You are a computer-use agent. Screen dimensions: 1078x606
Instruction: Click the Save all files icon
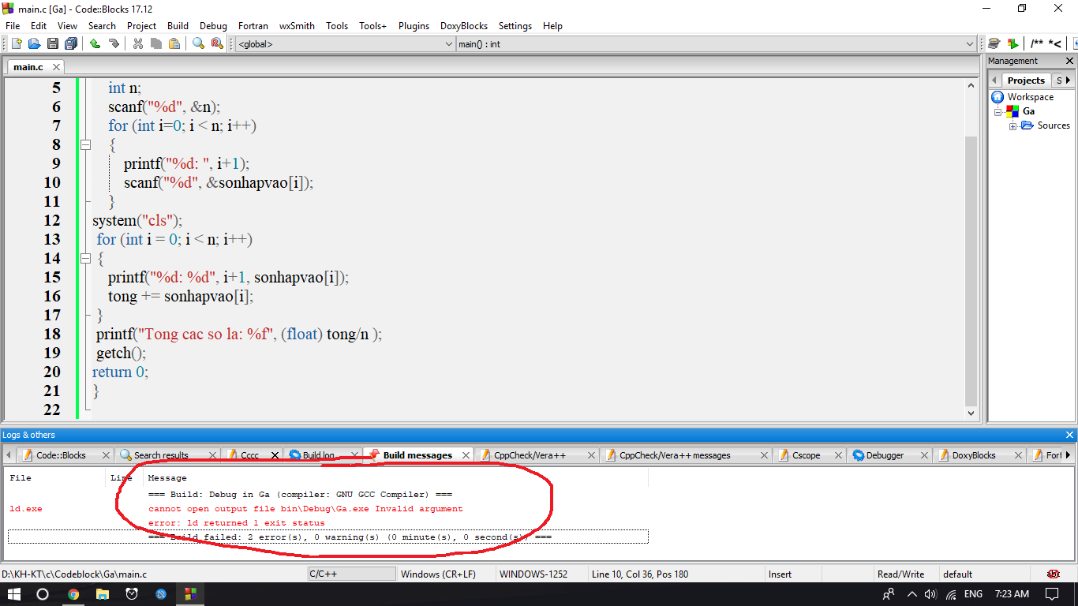tap(71, 44)
